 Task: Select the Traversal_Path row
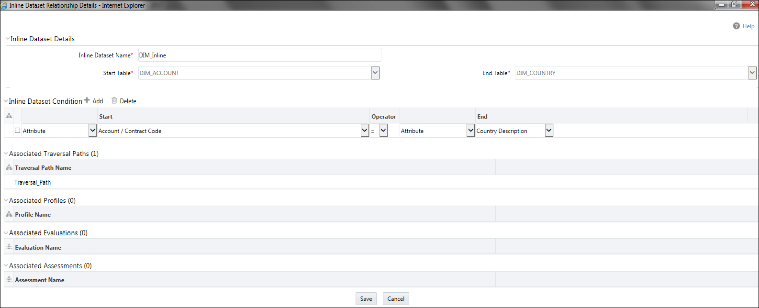coord(381,182)
